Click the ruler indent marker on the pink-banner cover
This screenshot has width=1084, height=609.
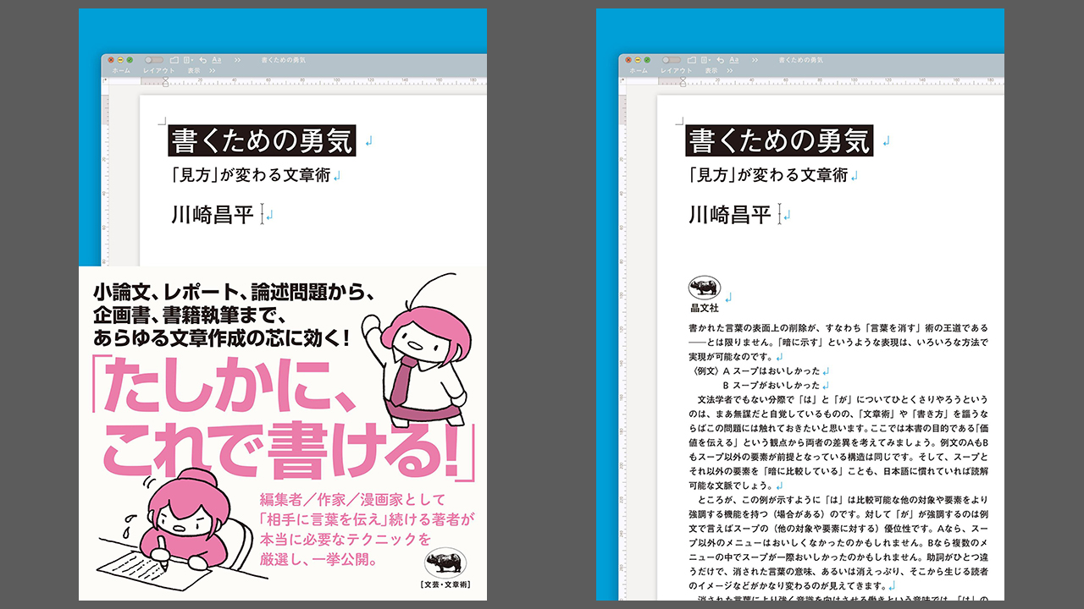click(x=165, y=82)
